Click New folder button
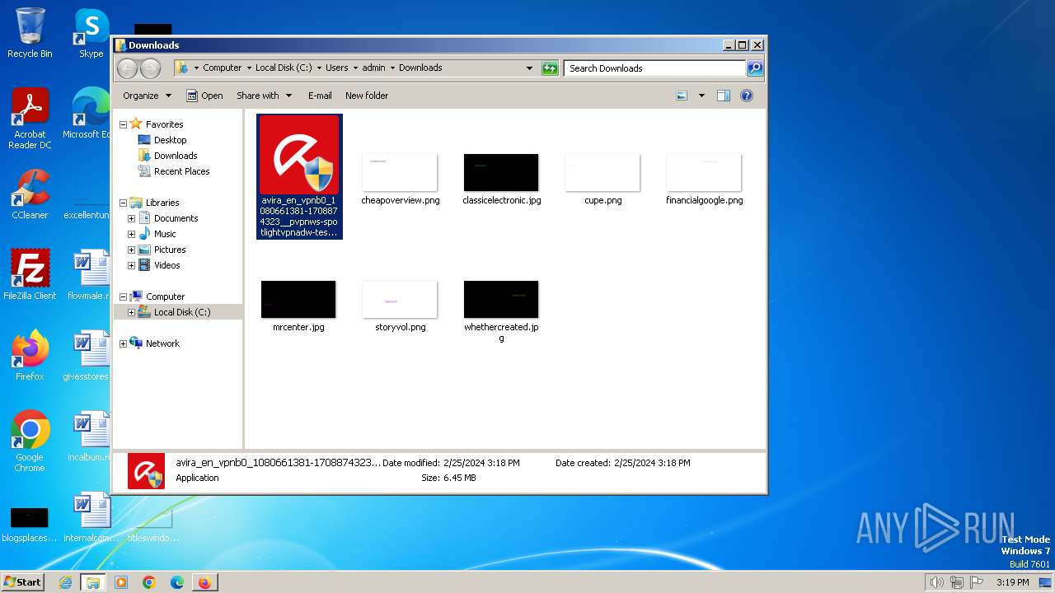The width and height of the screenshot is (1055, 593). [x=367, y=96]
